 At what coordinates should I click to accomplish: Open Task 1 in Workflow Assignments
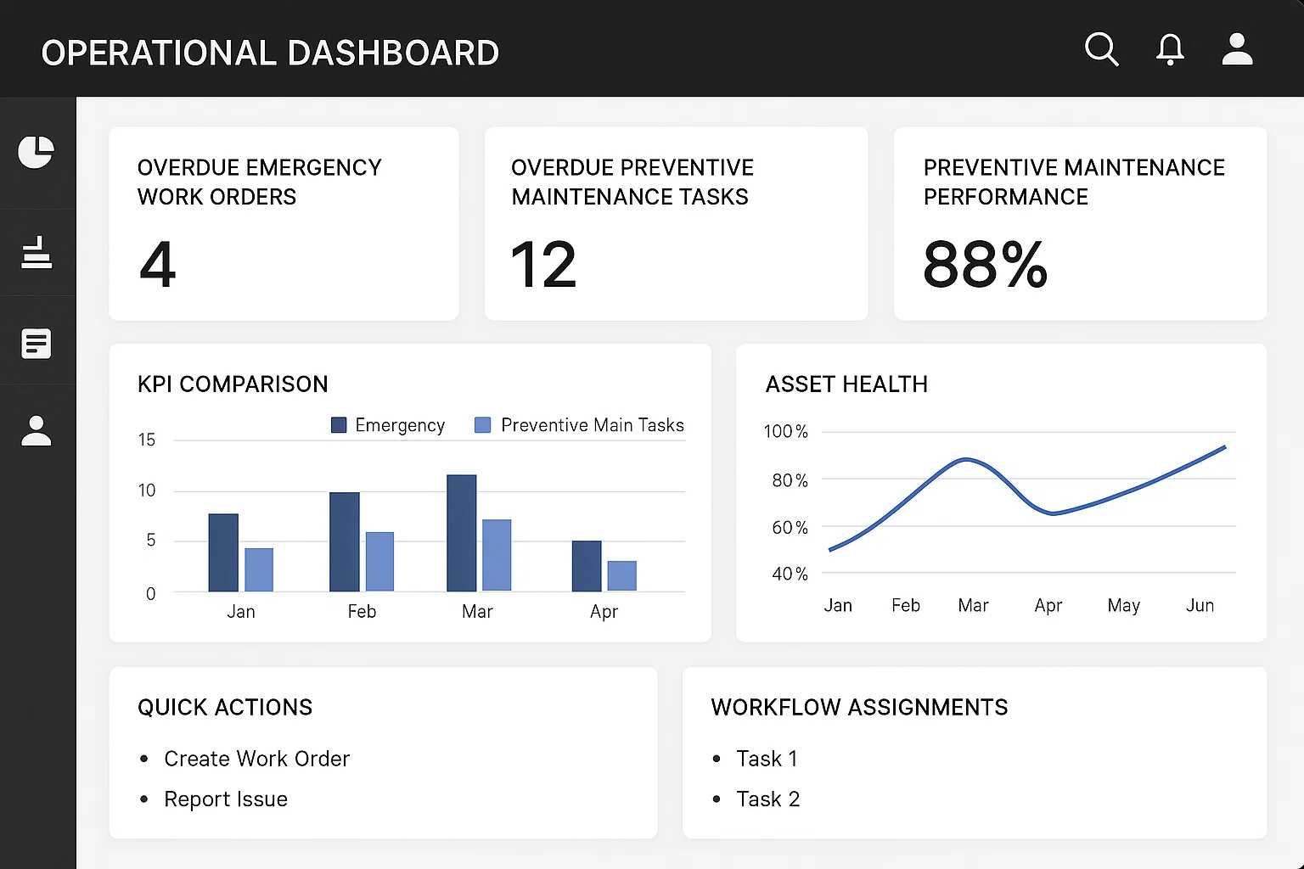click(x=767, y=759)
